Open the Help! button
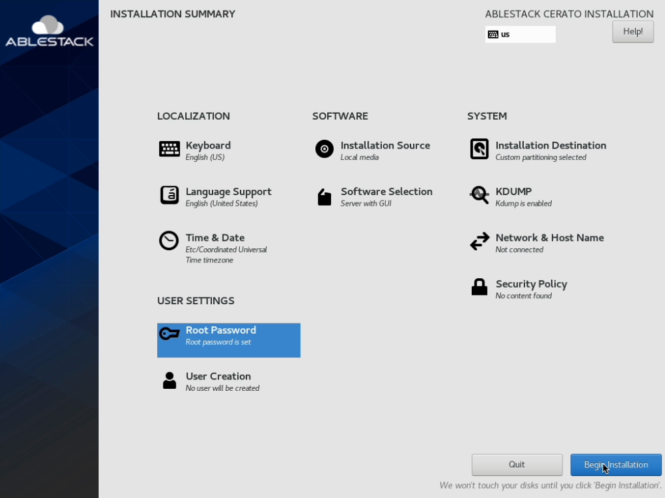The width and height of the screenshot is (665, 498). point(632,31)
